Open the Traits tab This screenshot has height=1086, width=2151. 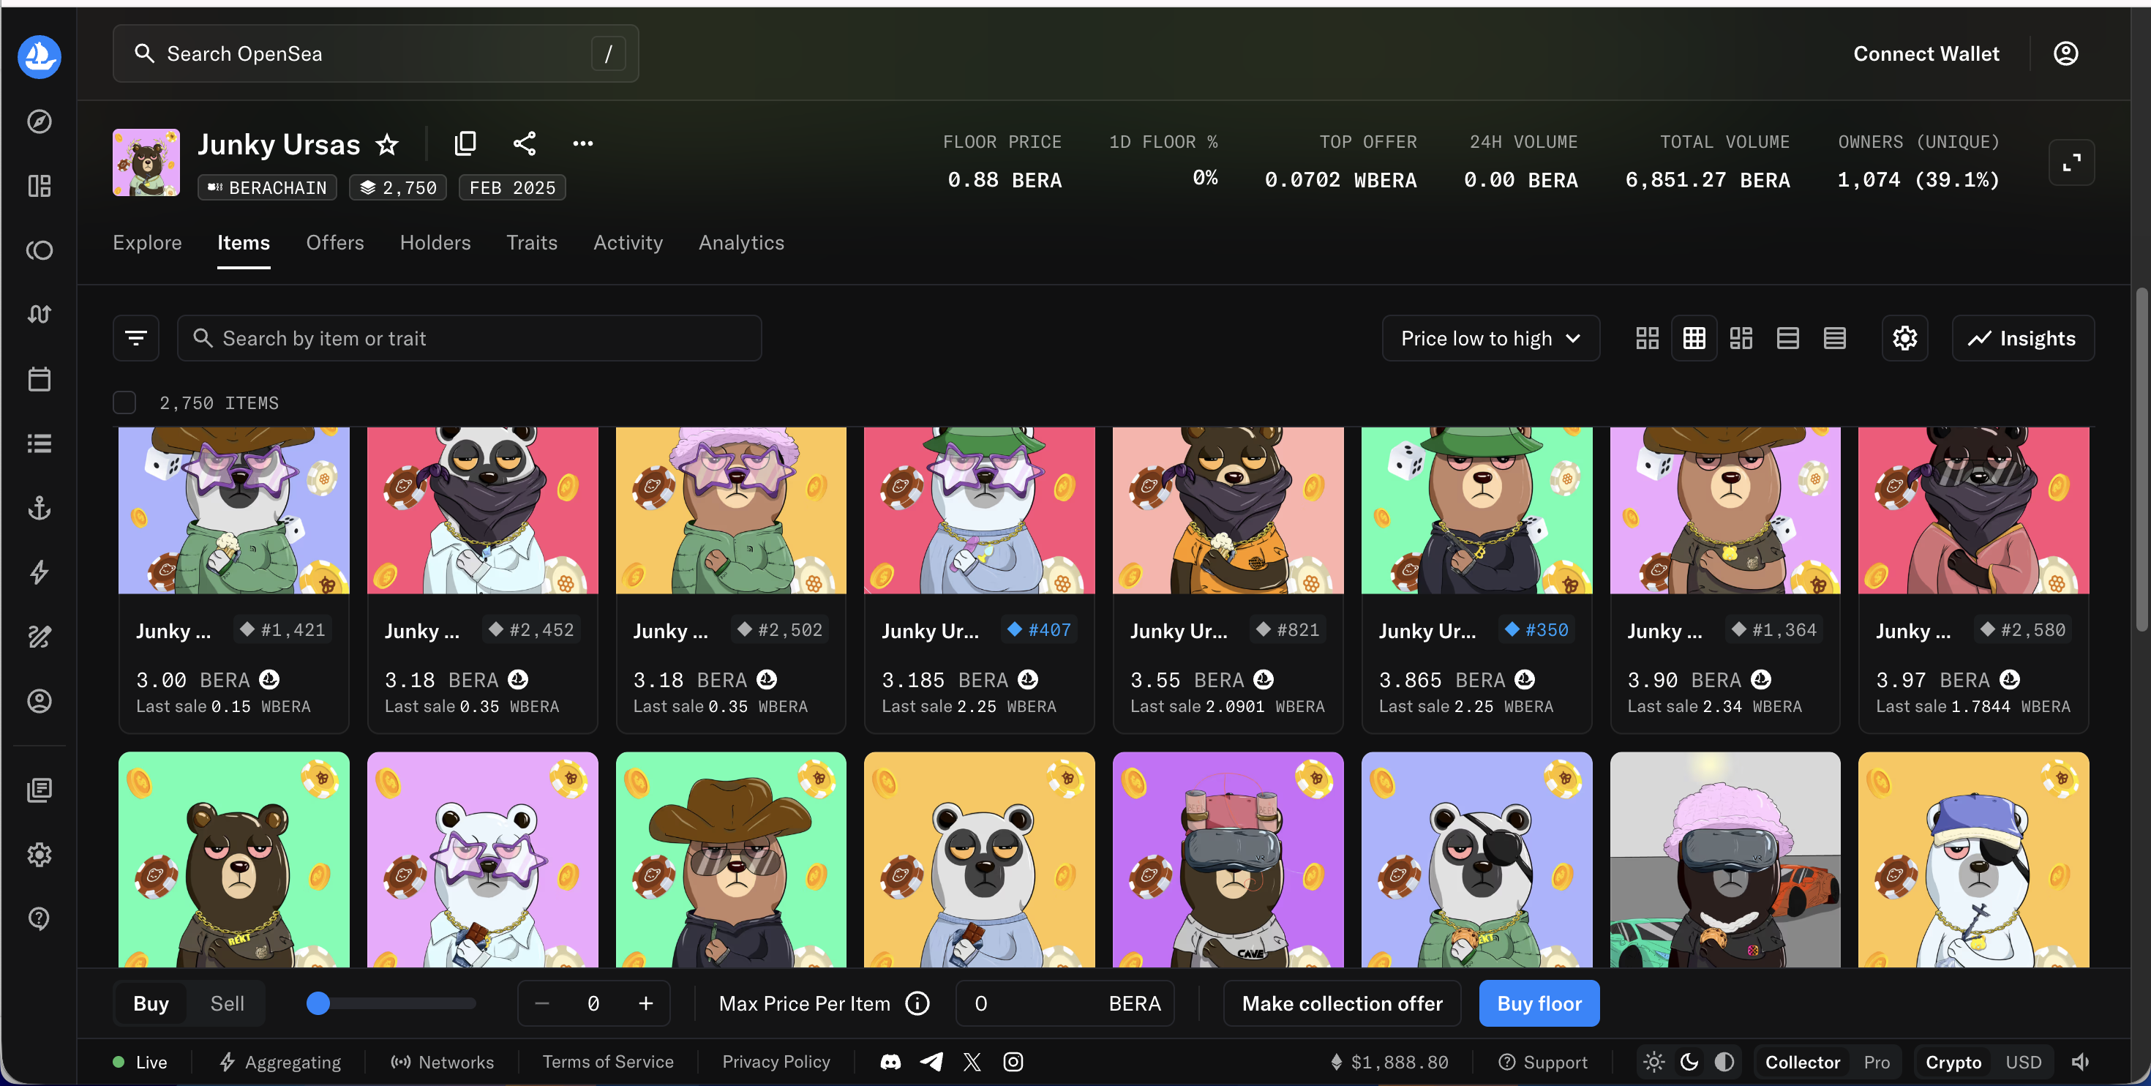(x=531, y=242)
